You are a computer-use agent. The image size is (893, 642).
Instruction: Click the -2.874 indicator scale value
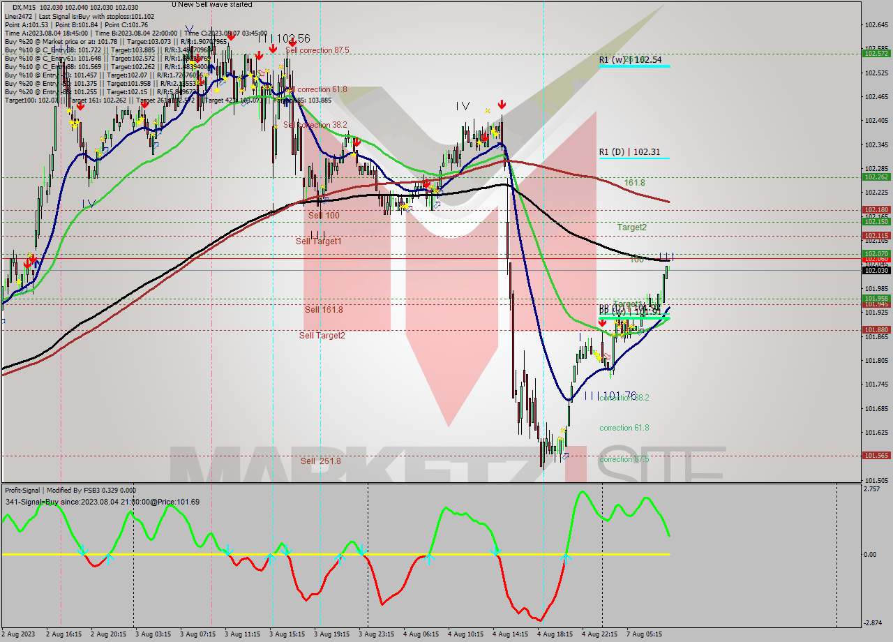coord(873,622)
